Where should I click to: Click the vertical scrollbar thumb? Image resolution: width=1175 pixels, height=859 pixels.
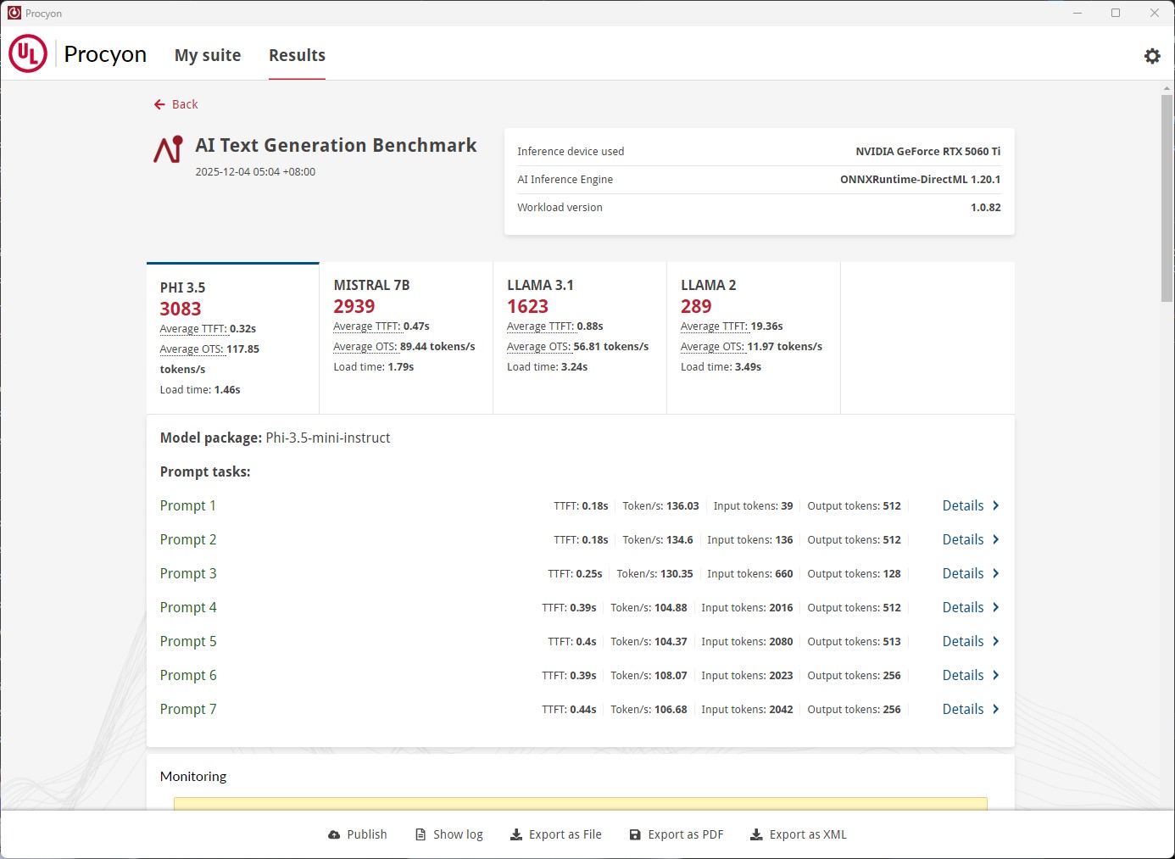(1167, 198)
